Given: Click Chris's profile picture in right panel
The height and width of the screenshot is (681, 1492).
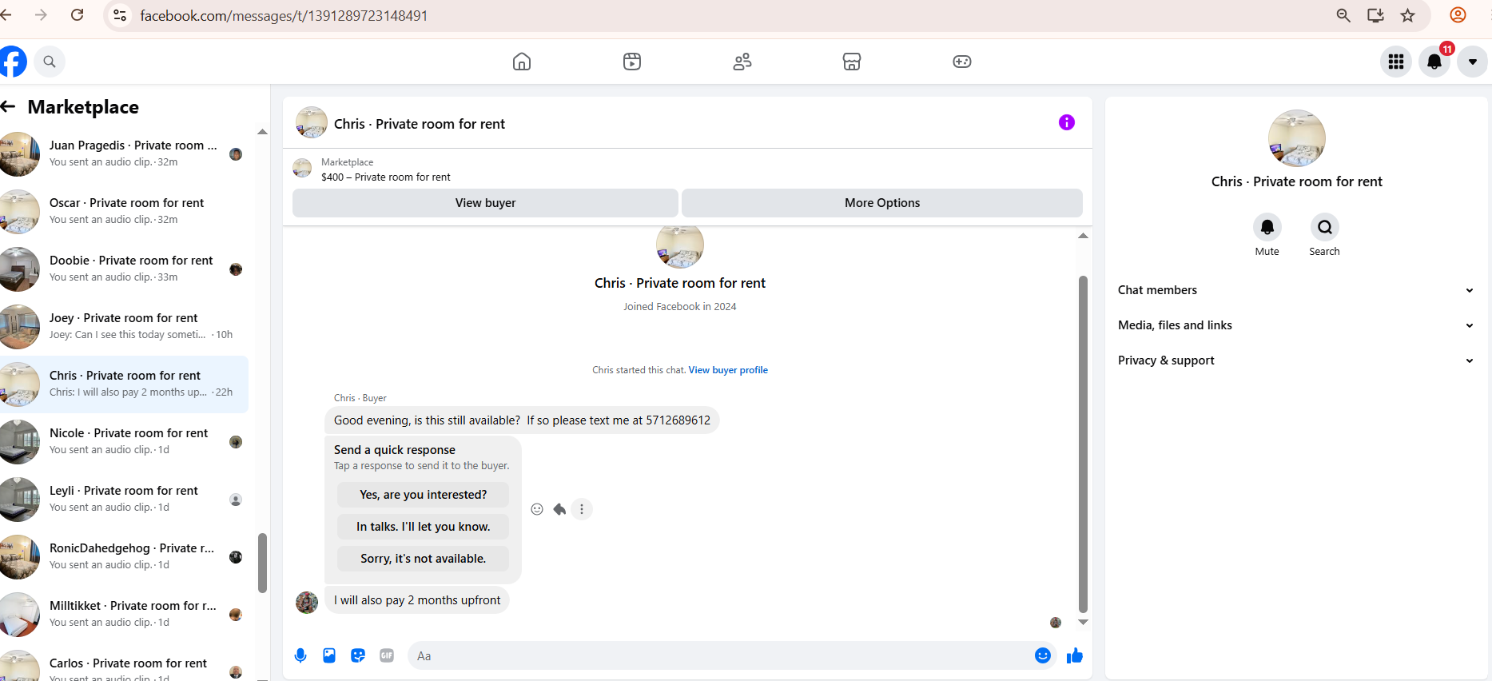Looking at the screenshot, I should 1296,138.
